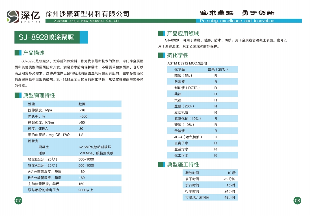This screenshot has height=223, width=316.
Task: Click company name "徐州沙聚新型材料有限公司"
Action: pyautogui.click(x=87, y=14)
